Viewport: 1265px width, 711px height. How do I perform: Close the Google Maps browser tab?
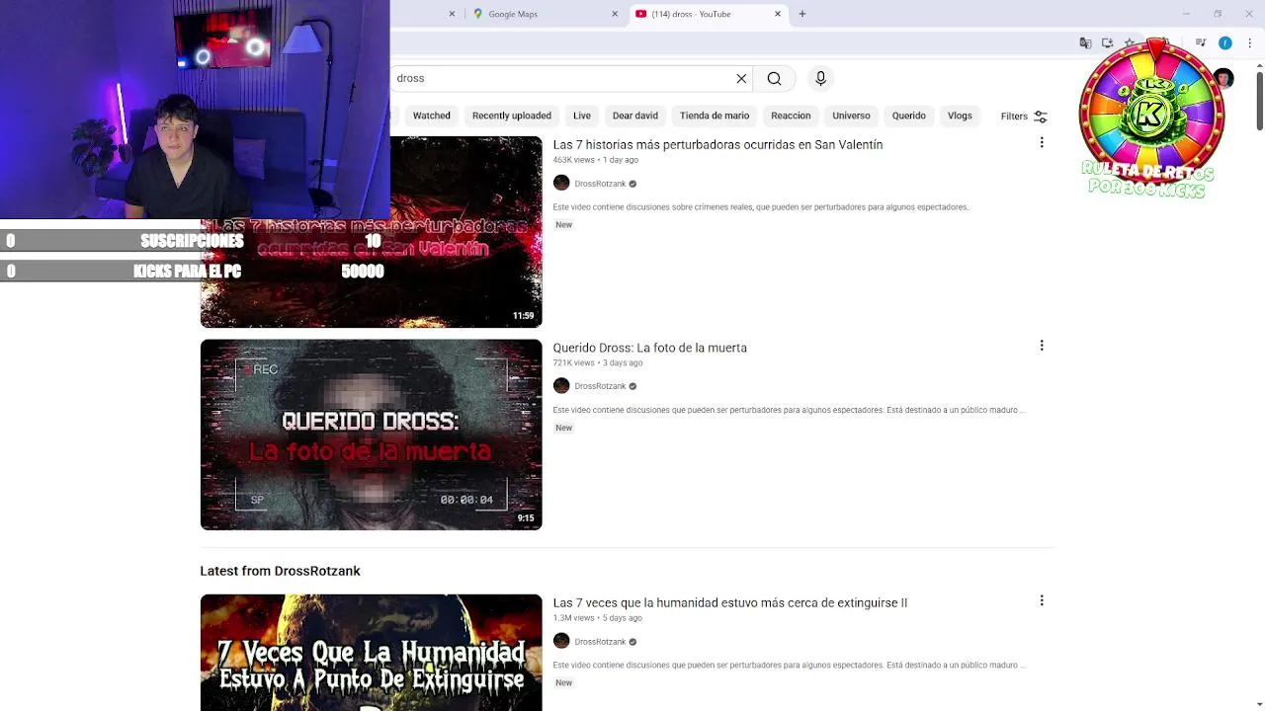click(x=615, y=14)
